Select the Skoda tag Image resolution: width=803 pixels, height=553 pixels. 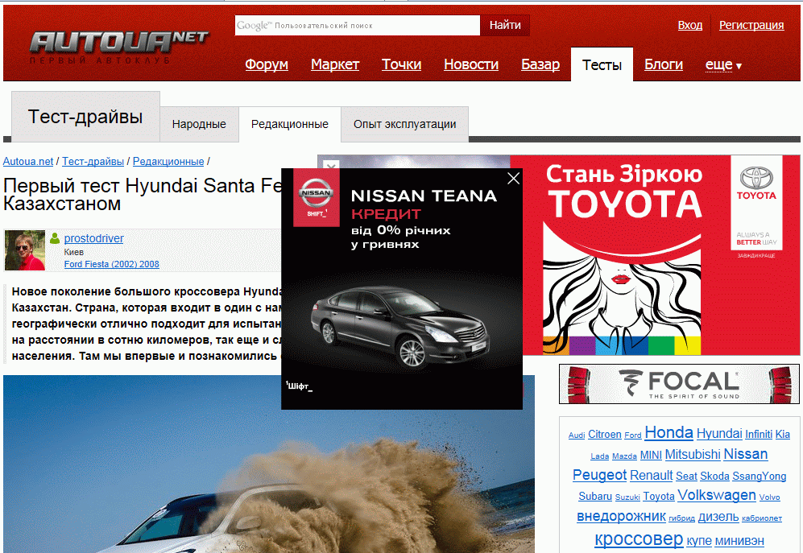714,477
